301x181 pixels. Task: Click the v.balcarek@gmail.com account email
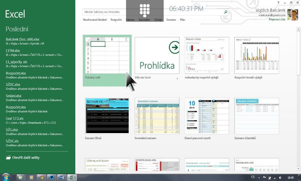[x=272, y=15]
